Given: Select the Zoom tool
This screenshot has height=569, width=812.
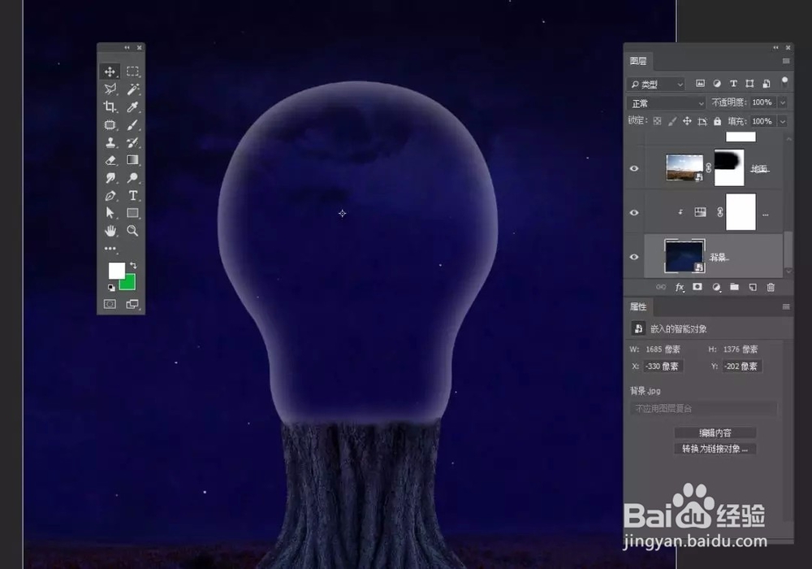Looking at the screenshot, I should 132,231.
